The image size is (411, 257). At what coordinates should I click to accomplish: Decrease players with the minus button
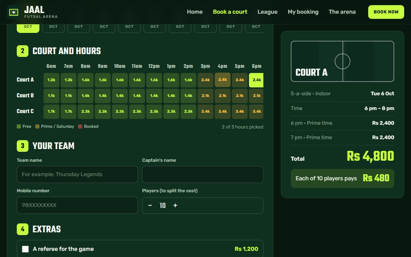150,205
